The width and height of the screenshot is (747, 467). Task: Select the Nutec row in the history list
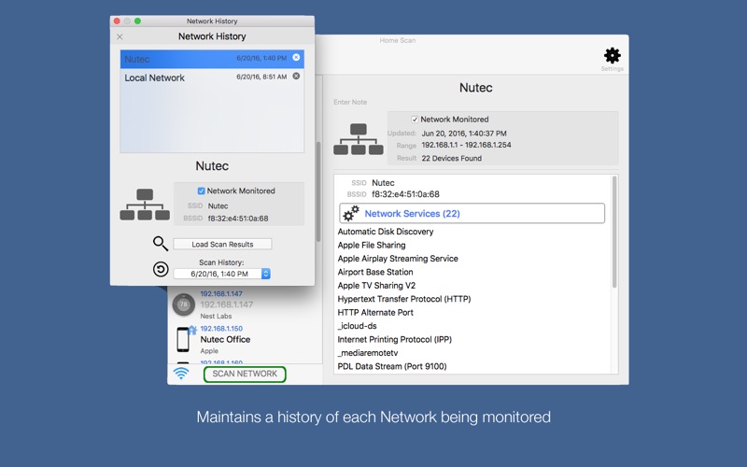212,59
